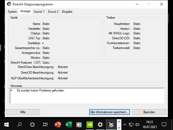Image resolution: width=173 pixels, height=130 pixels.
Task: Open the volume speaker icon
Action: 137,125
